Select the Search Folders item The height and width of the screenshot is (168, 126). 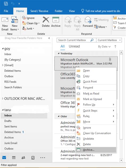tap(13, 87)
